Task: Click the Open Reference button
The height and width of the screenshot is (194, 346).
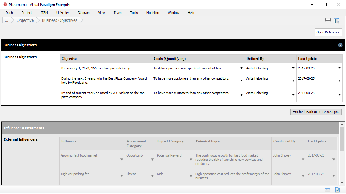Action: [x=328, y=32]
